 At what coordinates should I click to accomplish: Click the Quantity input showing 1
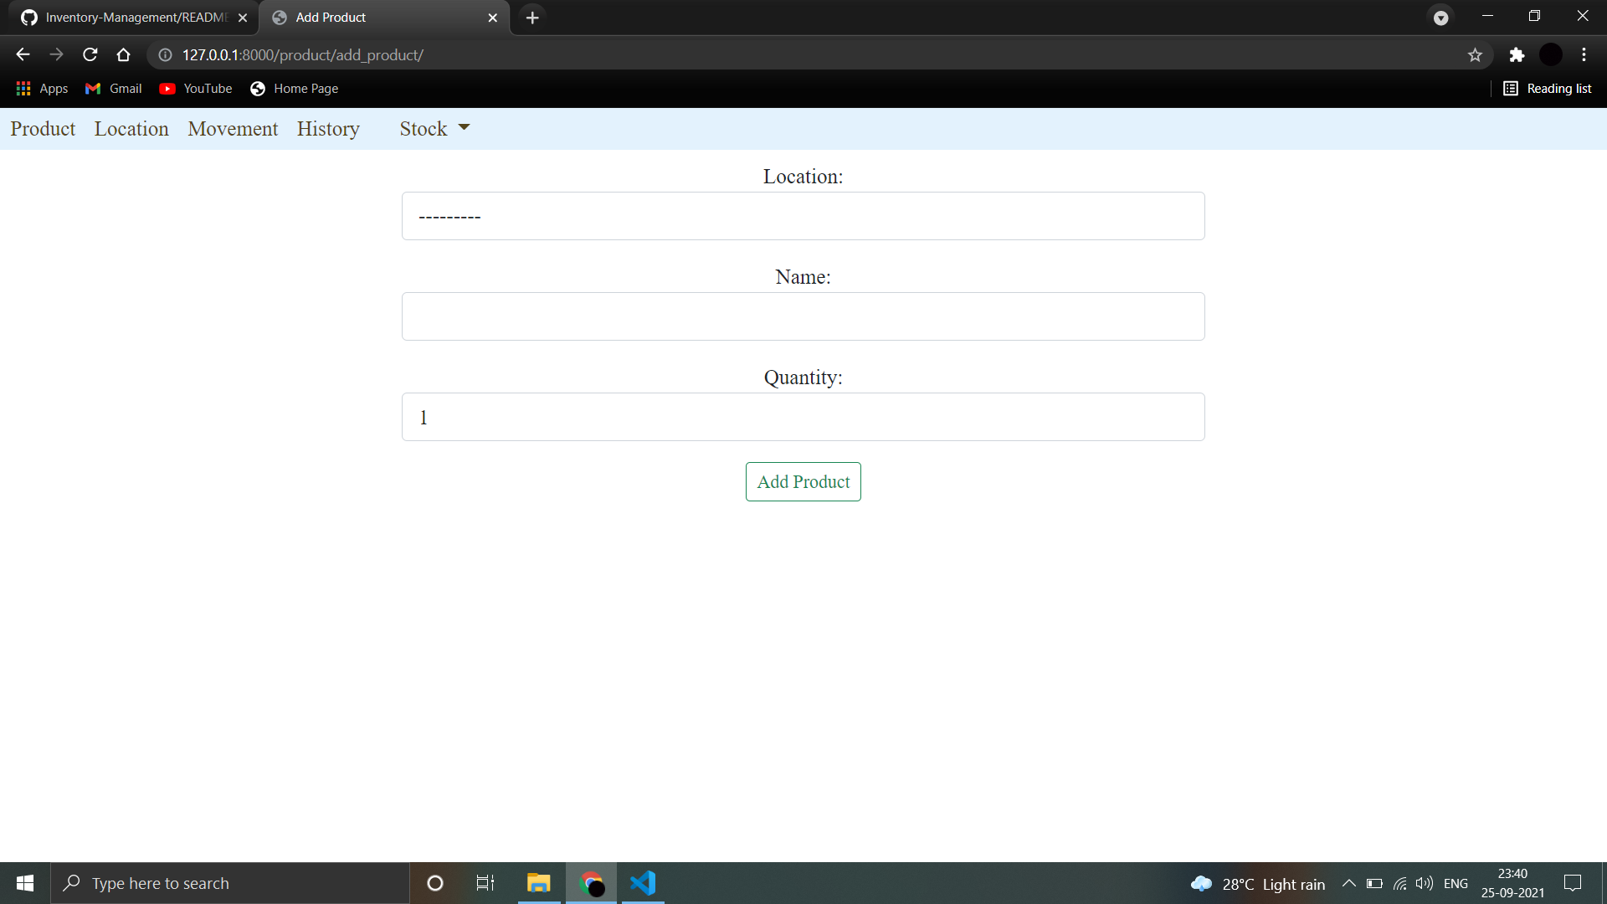point(803,416)
